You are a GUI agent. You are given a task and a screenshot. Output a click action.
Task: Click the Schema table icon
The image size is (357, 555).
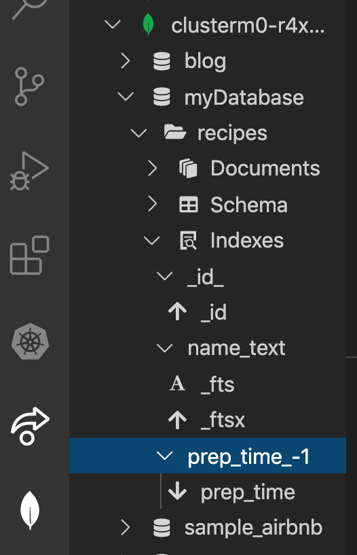pyautogui.click(x=189, y=205)
